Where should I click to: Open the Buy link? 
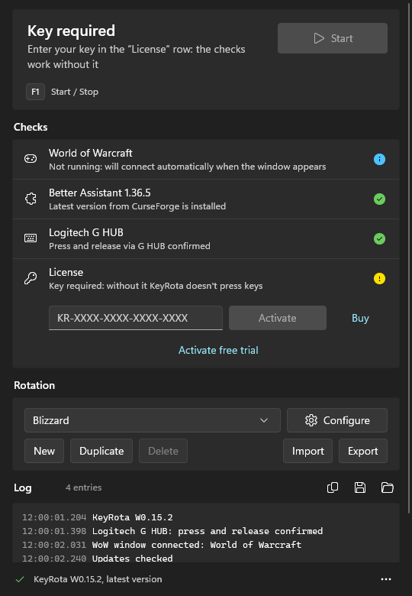360,318
